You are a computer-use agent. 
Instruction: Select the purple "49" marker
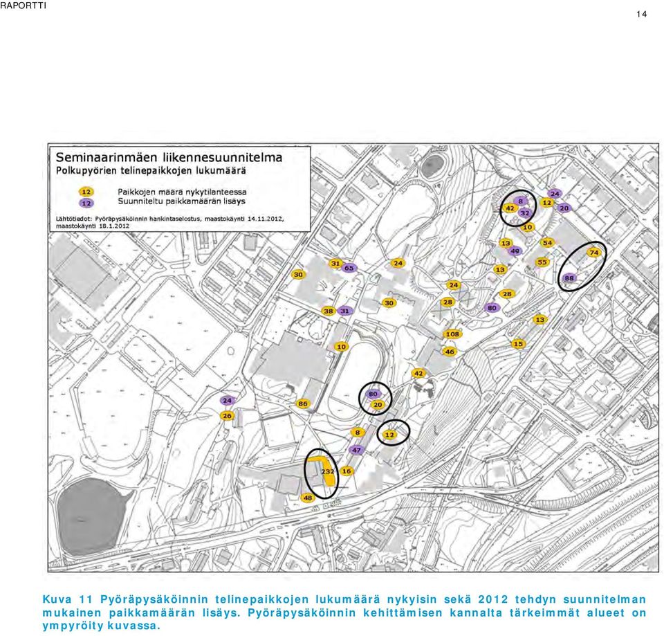point(515,251)
